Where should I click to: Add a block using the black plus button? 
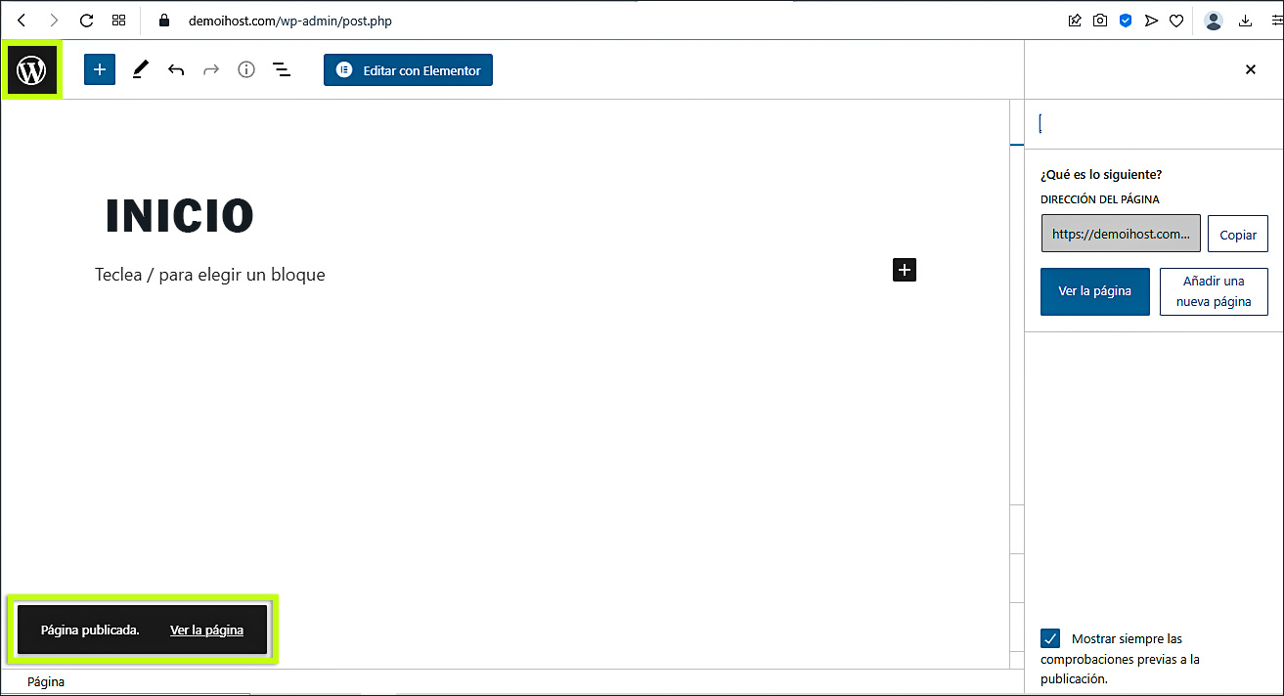pyautogui.click(x=905, y=271)
